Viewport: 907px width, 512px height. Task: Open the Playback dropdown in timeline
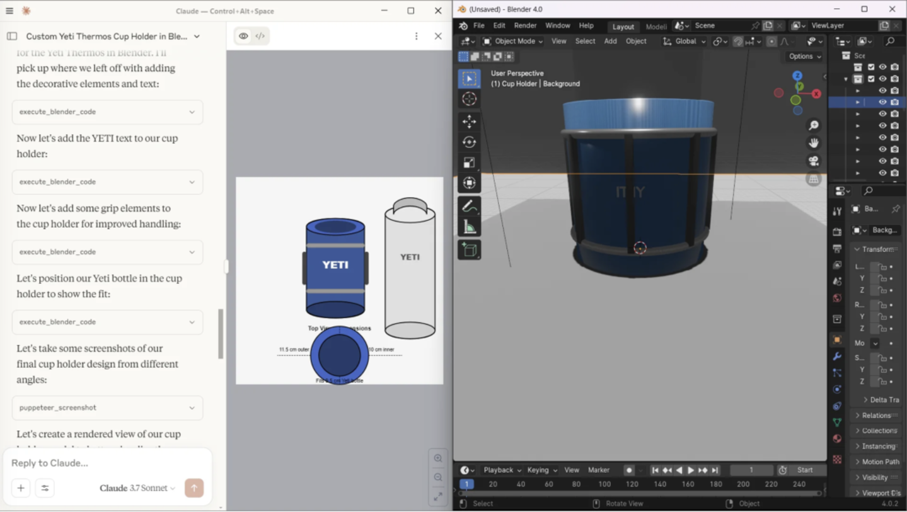[x=502, y=470]
